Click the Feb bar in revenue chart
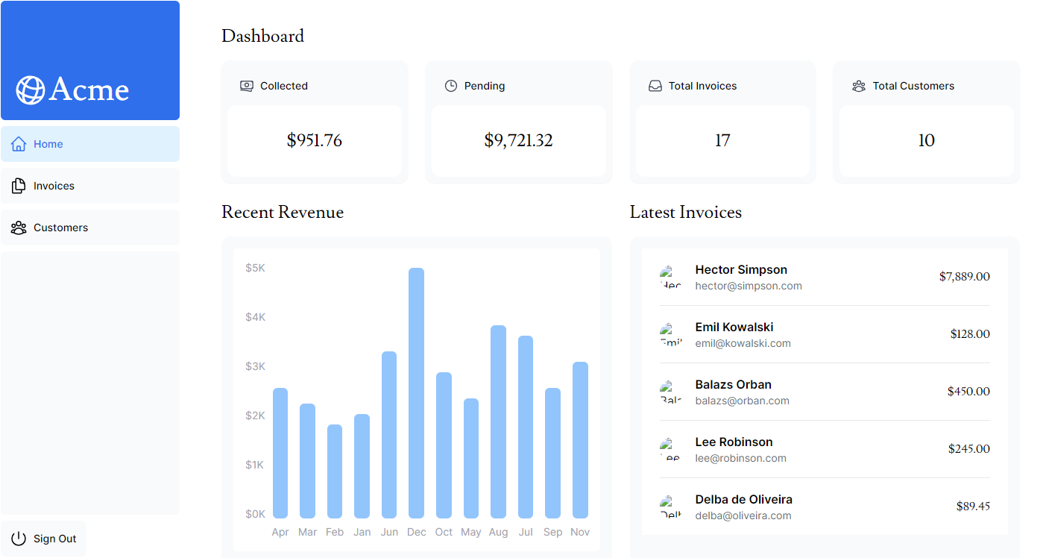This screenshot has height=558, width=1046. point(335,471)
